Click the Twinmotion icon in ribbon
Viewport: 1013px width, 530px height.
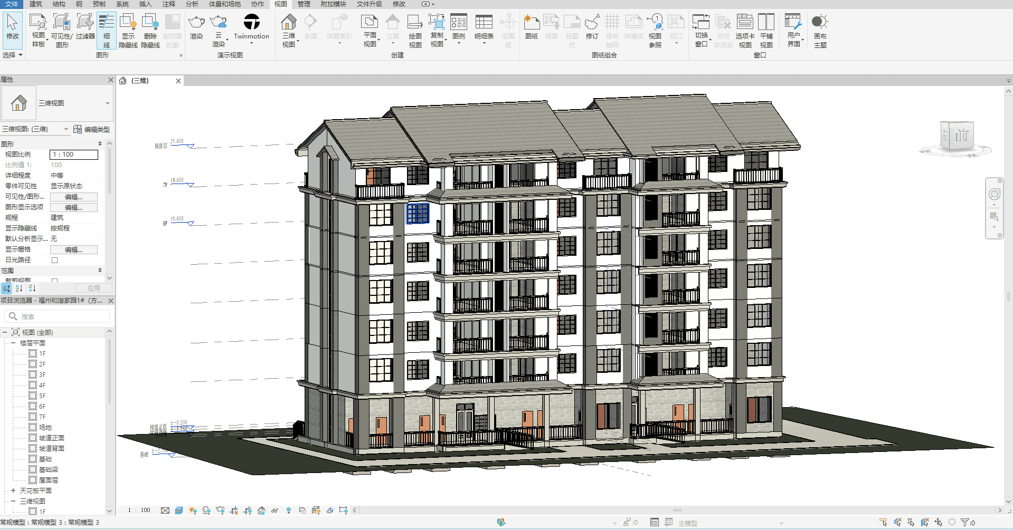[251, 22]
